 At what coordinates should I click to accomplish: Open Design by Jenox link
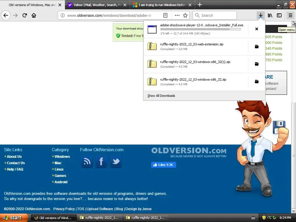click(138, 209)
